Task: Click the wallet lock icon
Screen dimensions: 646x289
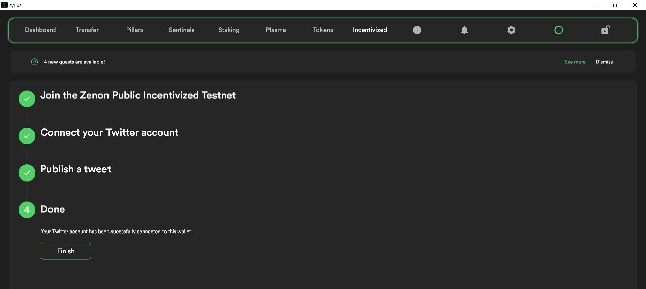Action: click(605, 30)
